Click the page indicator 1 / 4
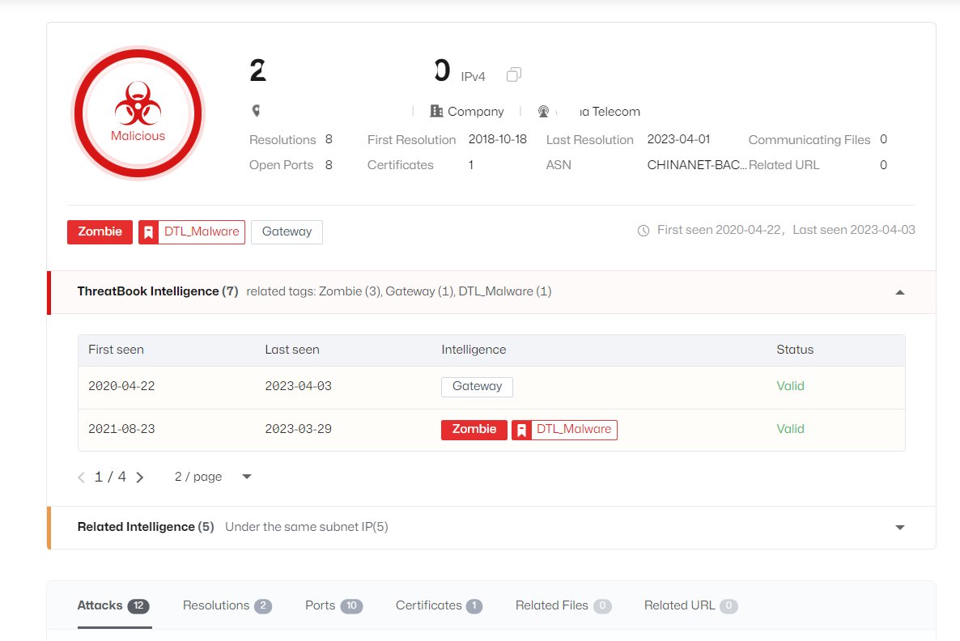Viewport: 960px width, 641px height. [x=110, y=477]
